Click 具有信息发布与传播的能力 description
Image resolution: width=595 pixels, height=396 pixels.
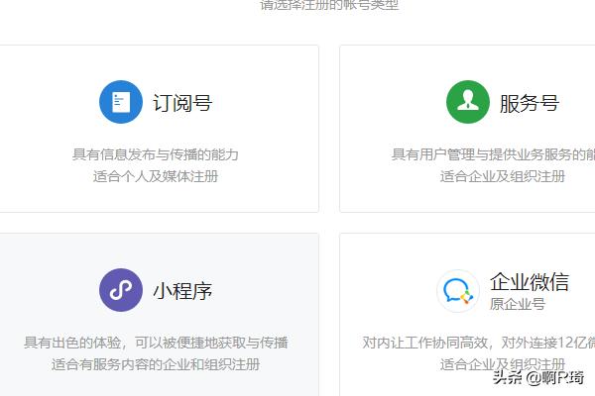click(x=156, y=154)
